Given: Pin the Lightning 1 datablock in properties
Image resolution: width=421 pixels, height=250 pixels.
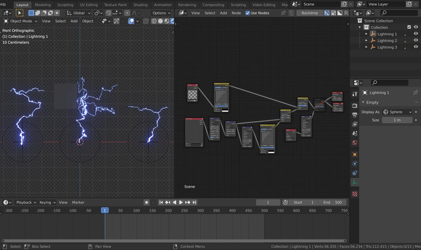Looking at the screenshot, I should (415, 92).
